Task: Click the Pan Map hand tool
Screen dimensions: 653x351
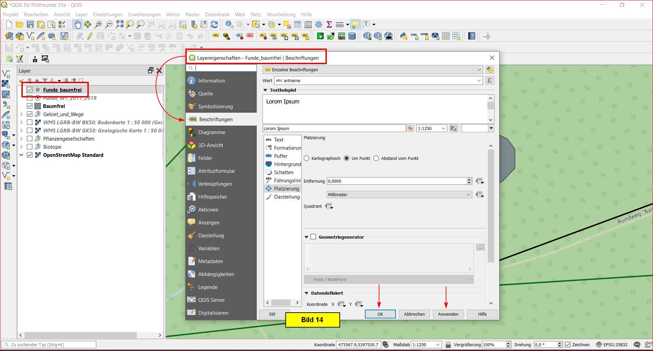Action: pyautogui.click(x=78, y=24)
